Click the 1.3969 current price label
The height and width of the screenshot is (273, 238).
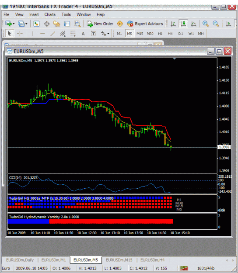coord(224,147)
